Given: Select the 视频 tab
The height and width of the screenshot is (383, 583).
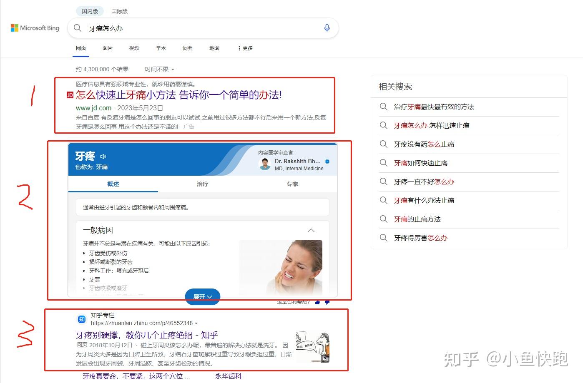Looking at the screenshot, I should [x=134, y=48].
